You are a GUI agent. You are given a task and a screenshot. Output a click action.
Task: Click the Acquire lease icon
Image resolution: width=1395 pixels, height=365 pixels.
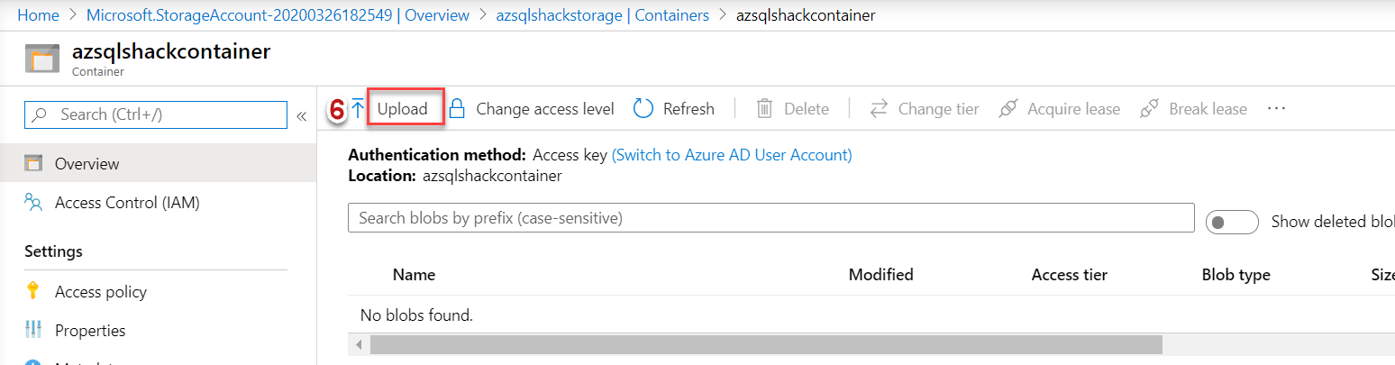click(x=1008, y=109)
